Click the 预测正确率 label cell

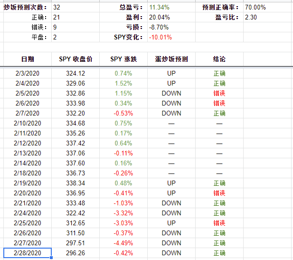pos(219,7)
